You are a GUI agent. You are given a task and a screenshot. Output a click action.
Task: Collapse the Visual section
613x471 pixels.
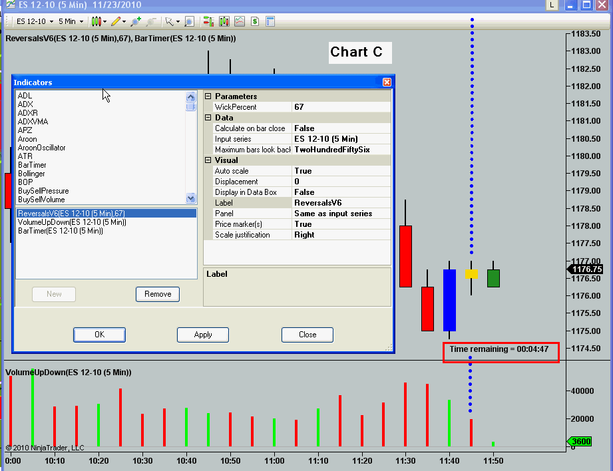click(x=208, y=160)
